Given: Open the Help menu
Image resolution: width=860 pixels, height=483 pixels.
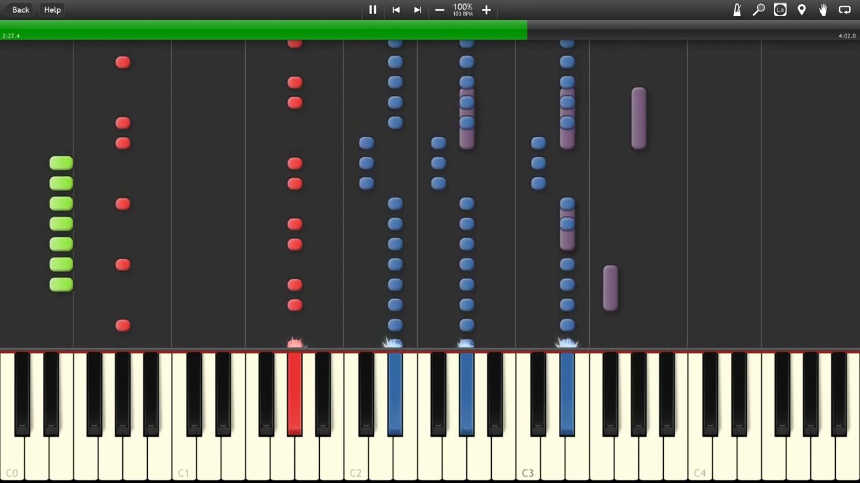Looking at the screenshot, I should (52, 9).
